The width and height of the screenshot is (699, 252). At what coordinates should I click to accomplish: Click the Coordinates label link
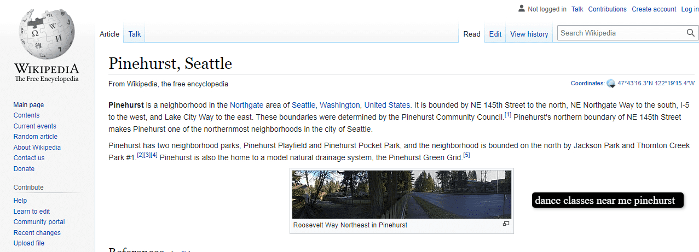pyautogui.click(x=587, y=84)
